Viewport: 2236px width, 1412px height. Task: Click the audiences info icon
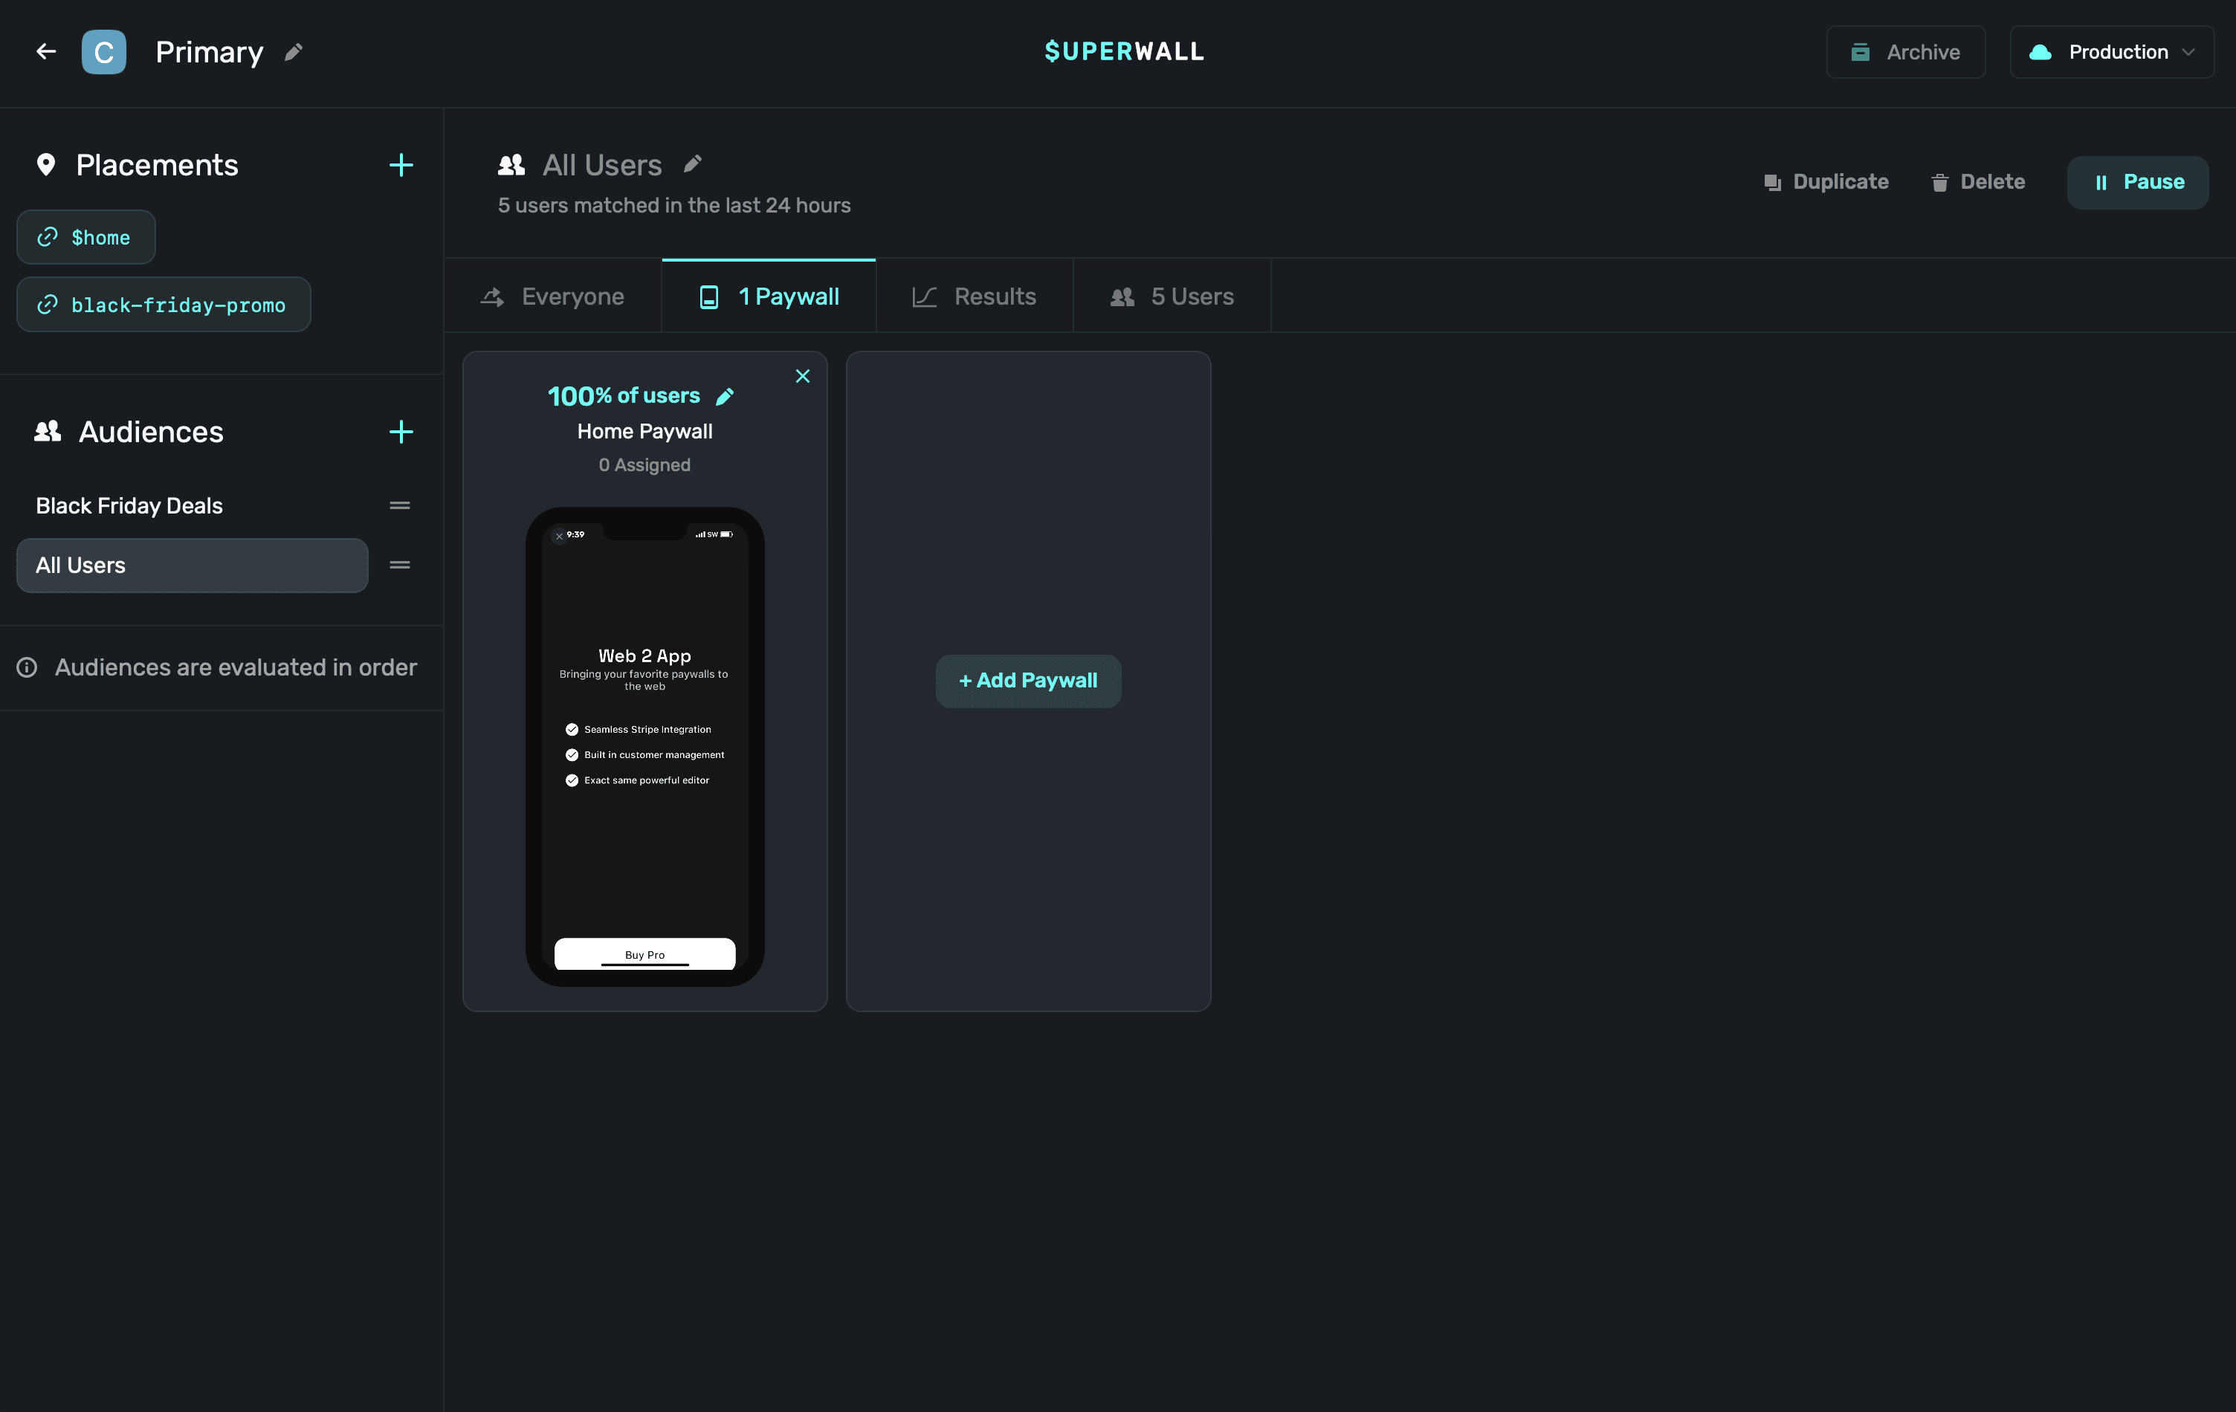(x=27, y=667)
